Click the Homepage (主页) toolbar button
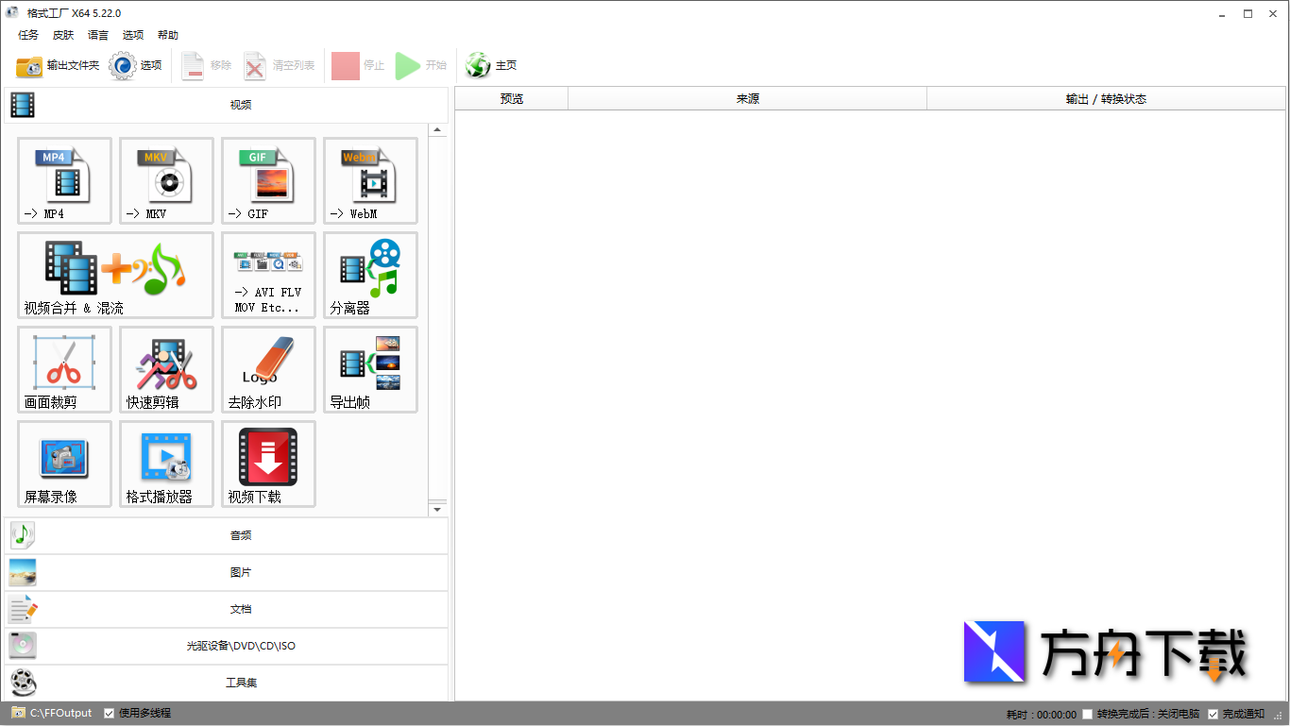 click(x=492, y=65)
